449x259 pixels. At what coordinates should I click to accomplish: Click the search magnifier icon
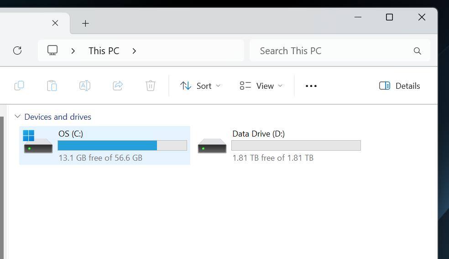(x=417, y=51)
